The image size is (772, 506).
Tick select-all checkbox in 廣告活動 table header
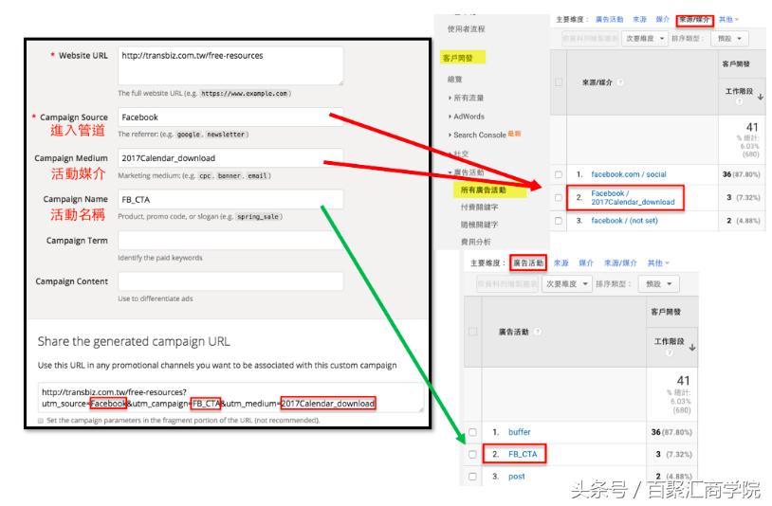472,332
